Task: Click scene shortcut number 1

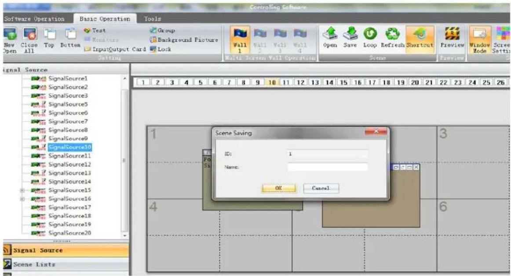Action: (x=143, y=82)
